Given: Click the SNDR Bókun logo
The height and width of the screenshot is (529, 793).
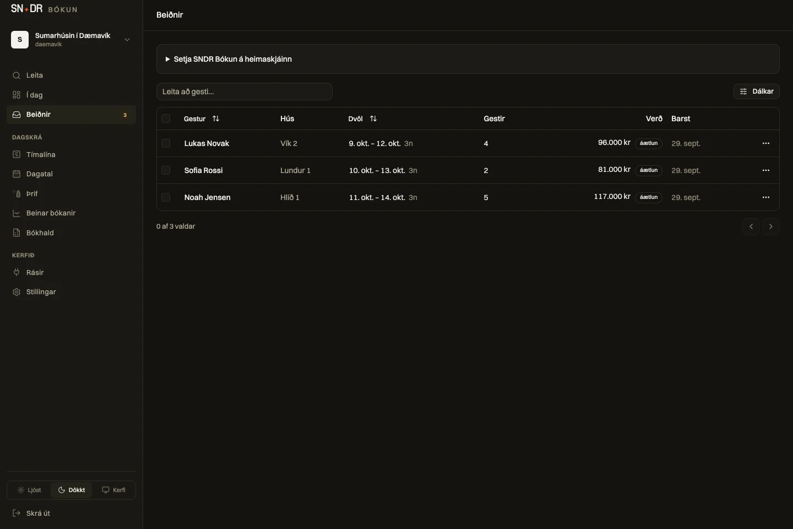Looking at the screenshot, I should pos(44,9).
